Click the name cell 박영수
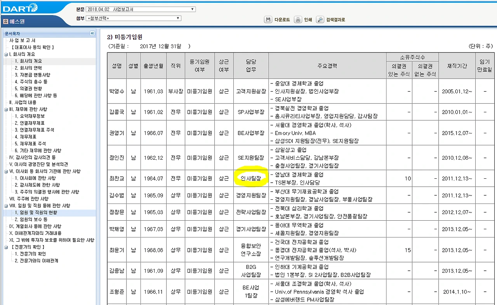This screenshot has width=497, height=305. pyautogui.click(x=116, y=91)
